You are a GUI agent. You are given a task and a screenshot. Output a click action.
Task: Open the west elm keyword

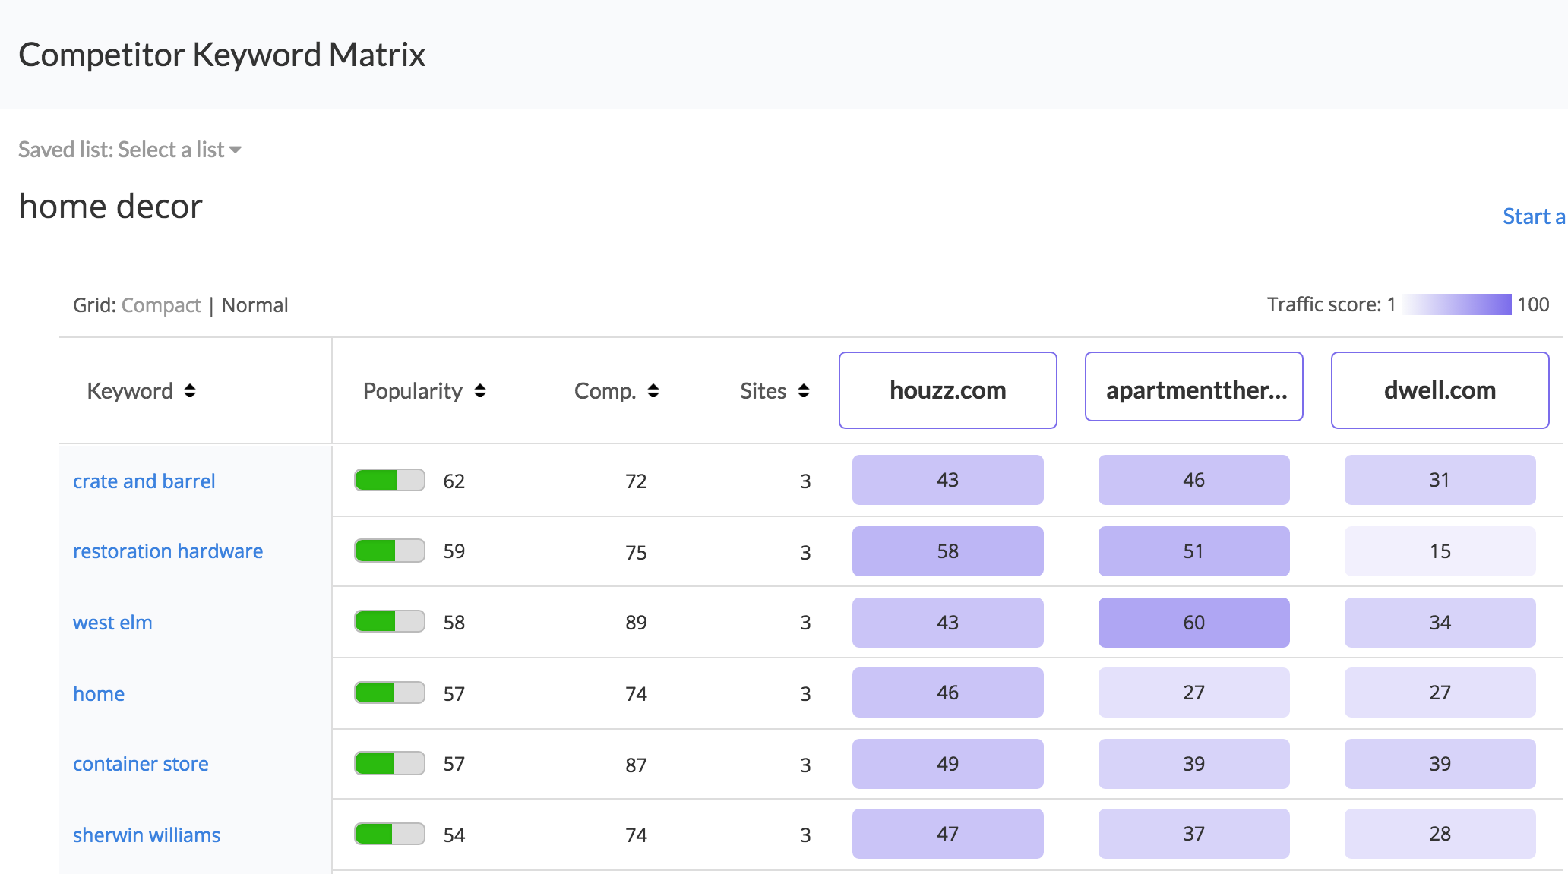(x=112, y=623)
